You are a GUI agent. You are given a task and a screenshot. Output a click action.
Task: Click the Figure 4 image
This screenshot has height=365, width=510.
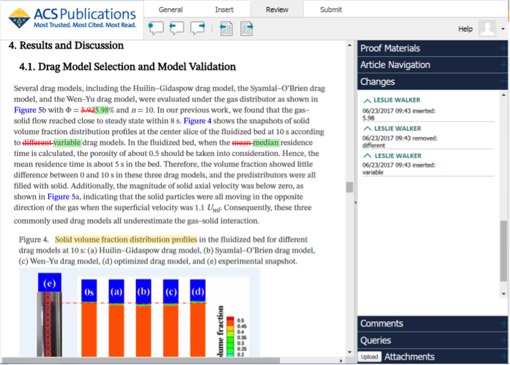pyautogui.click(x=139, y=313)
